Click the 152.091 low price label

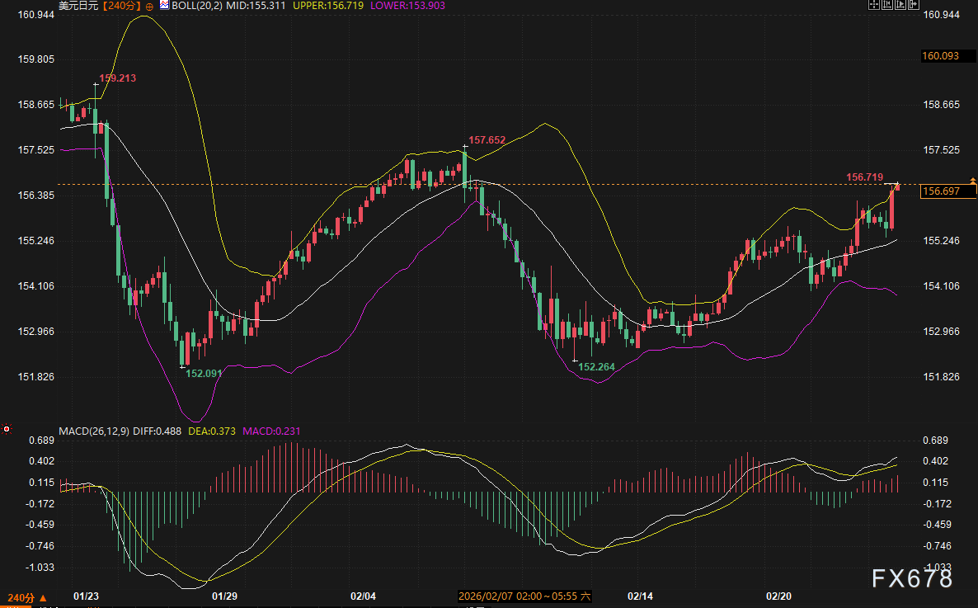pos(204,374)
